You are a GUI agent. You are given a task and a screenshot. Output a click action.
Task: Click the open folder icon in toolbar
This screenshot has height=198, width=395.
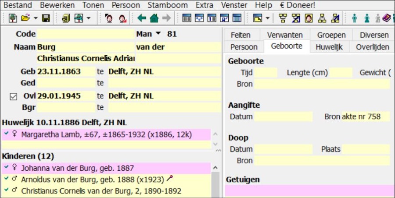(25, 18)
